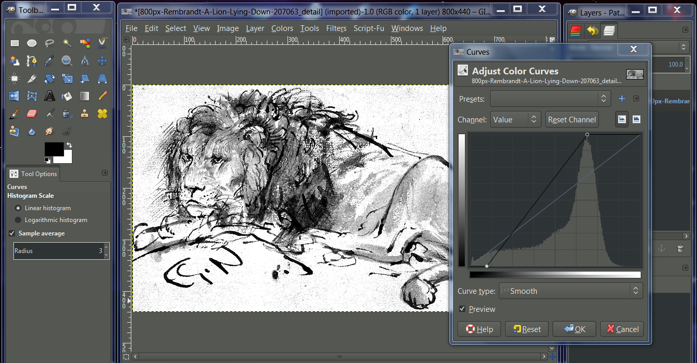Choose the Crop tool
Image resolution: width=697 pixels, height=363 pixels.
click(x=32, y=78)
